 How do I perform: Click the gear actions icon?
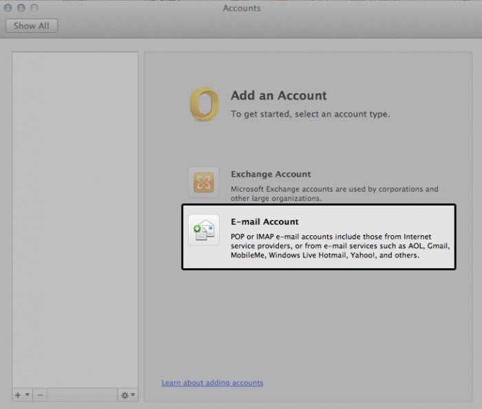[125, 395]
